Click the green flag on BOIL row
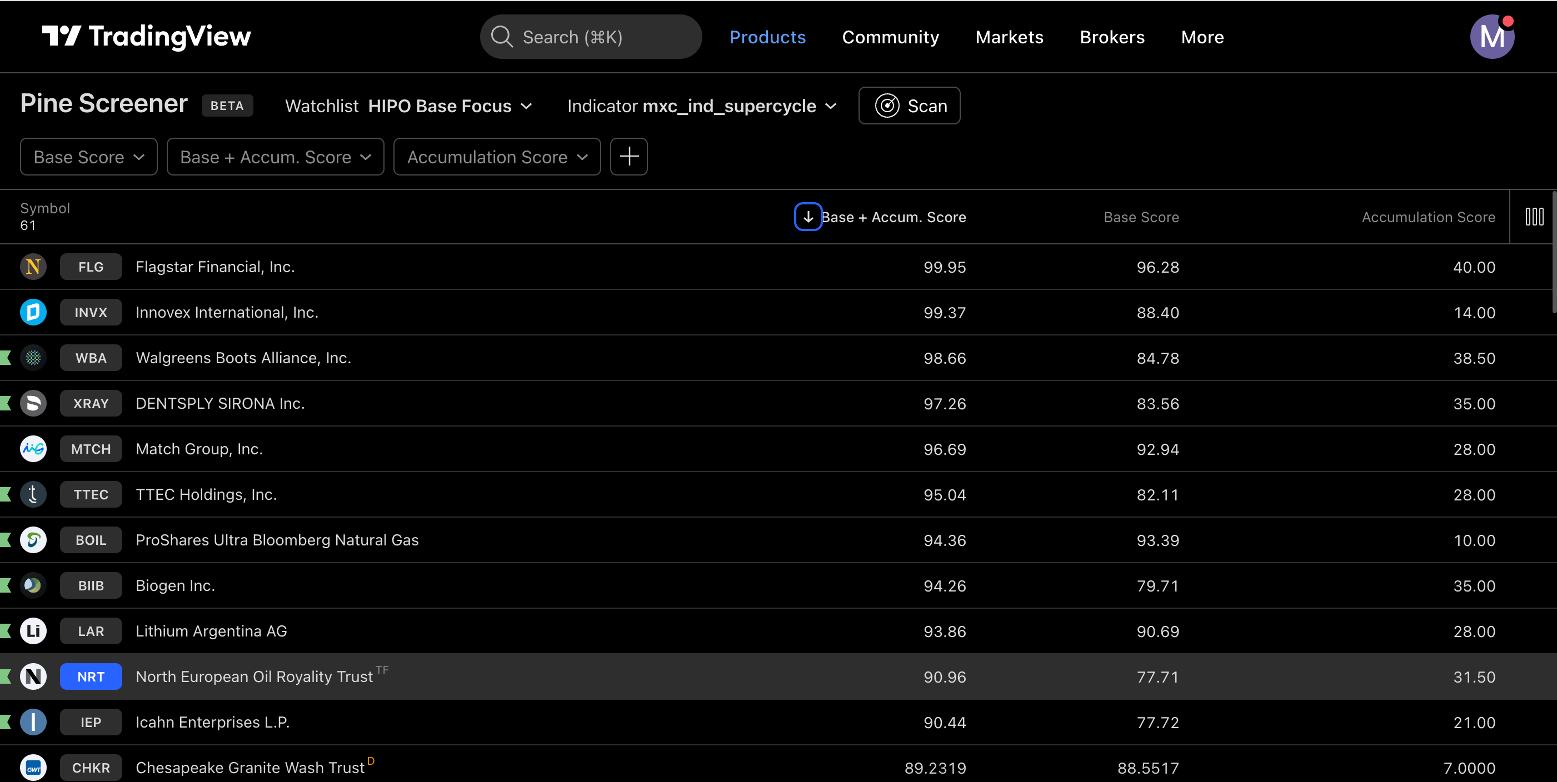Image resolution: width=1557 pixels, height=782 pixels. (6, 540)
